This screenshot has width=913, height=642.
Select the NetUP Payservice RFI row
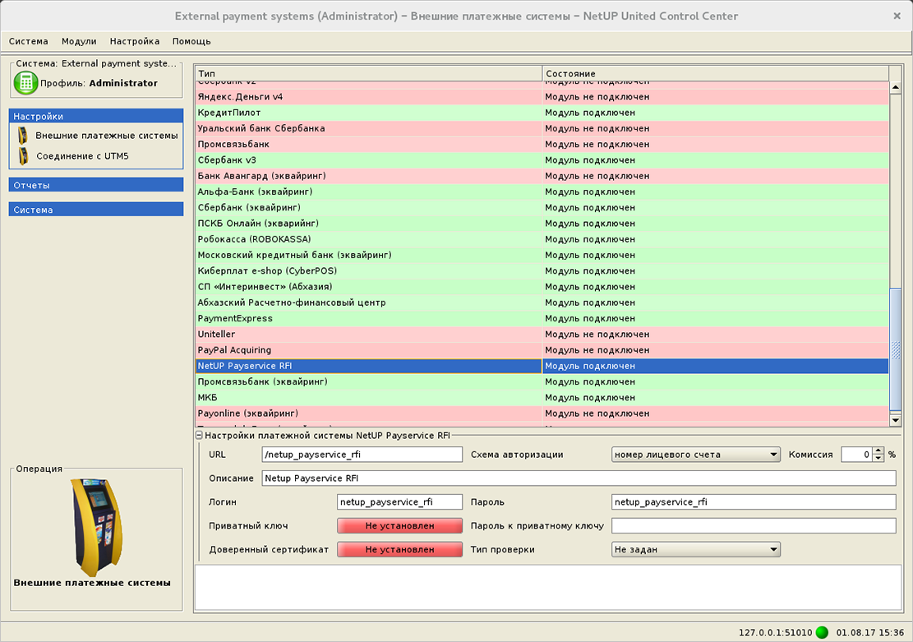click(x=542, y=366)
